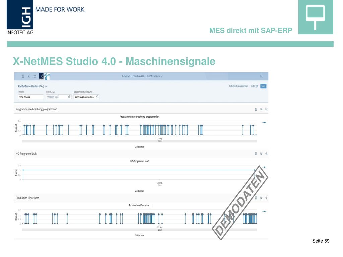Select Programmunterbrechung programmiert section header
The height and width of the screenshot is (257, 343).
tap(37, 109)
